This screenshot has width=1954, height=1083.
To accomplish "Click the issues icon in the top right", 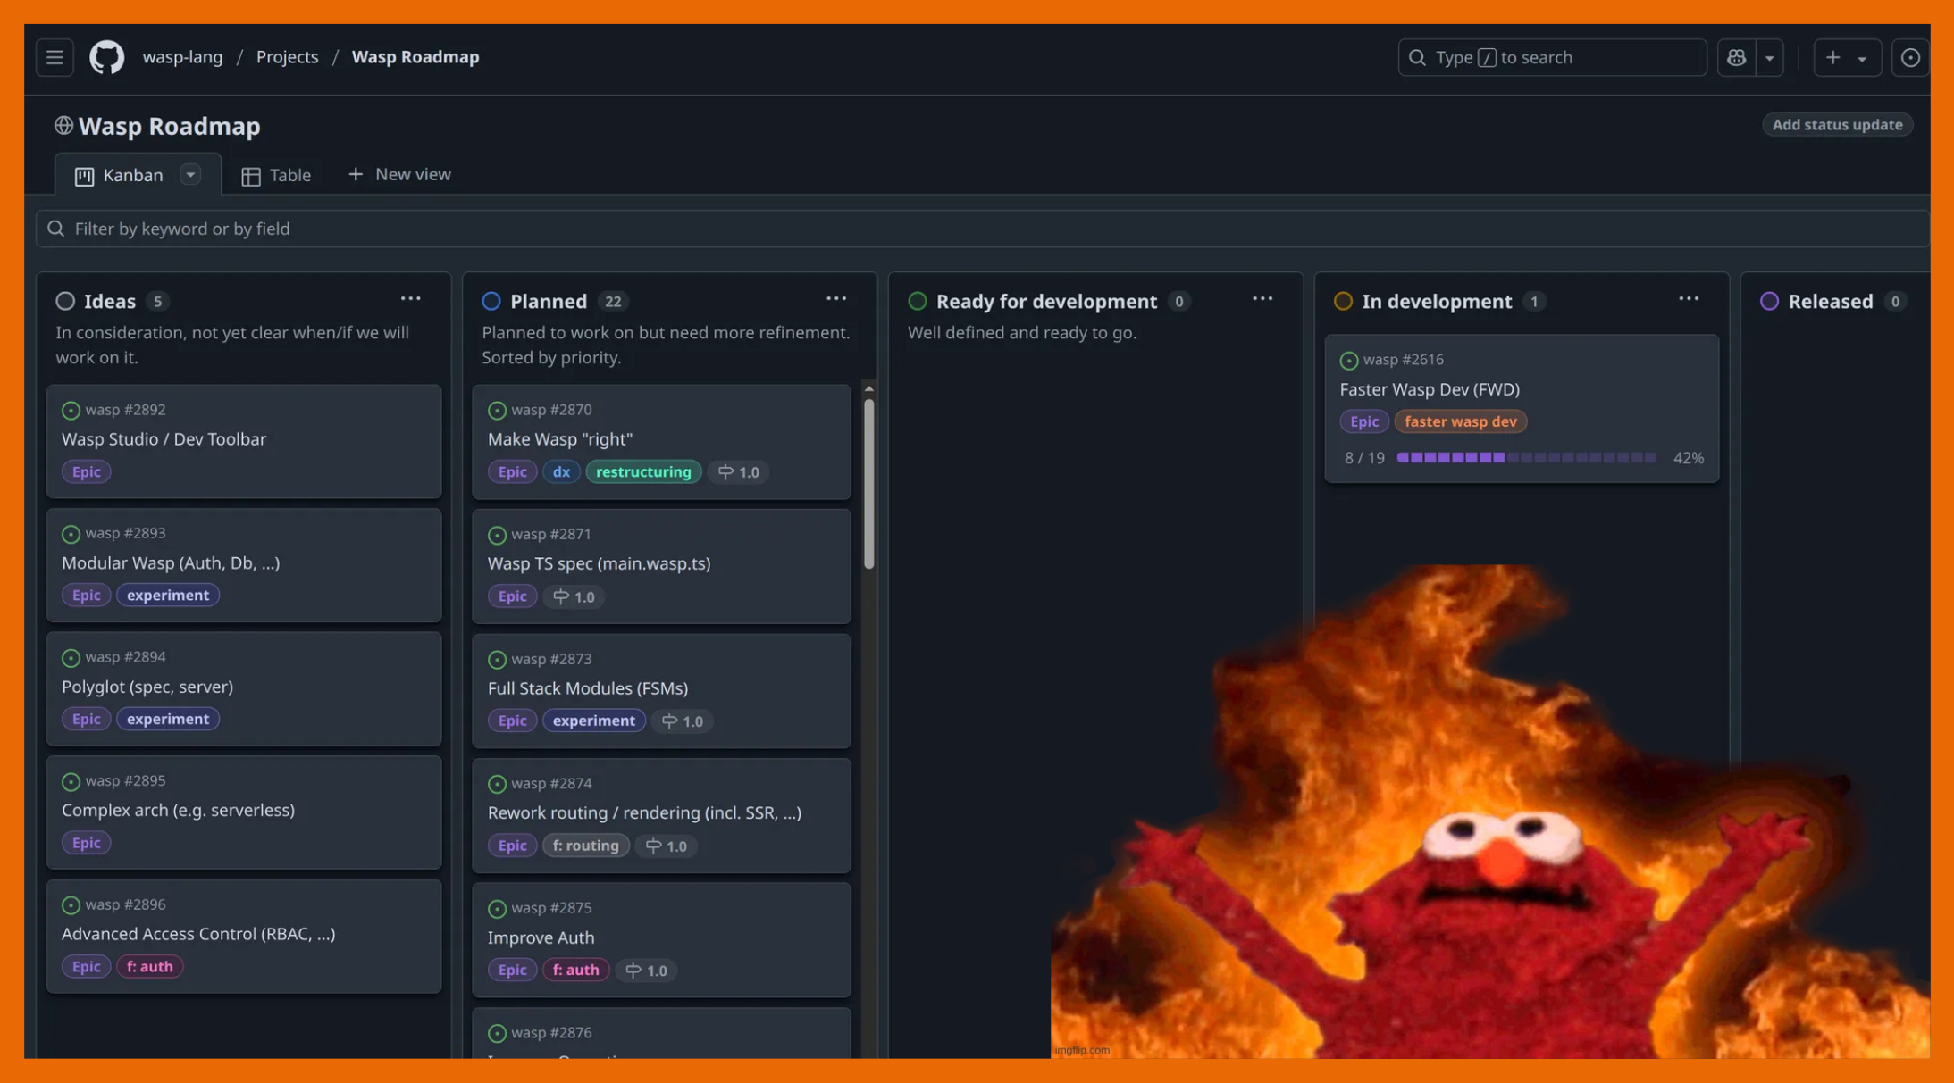I will coord(1911,56).
